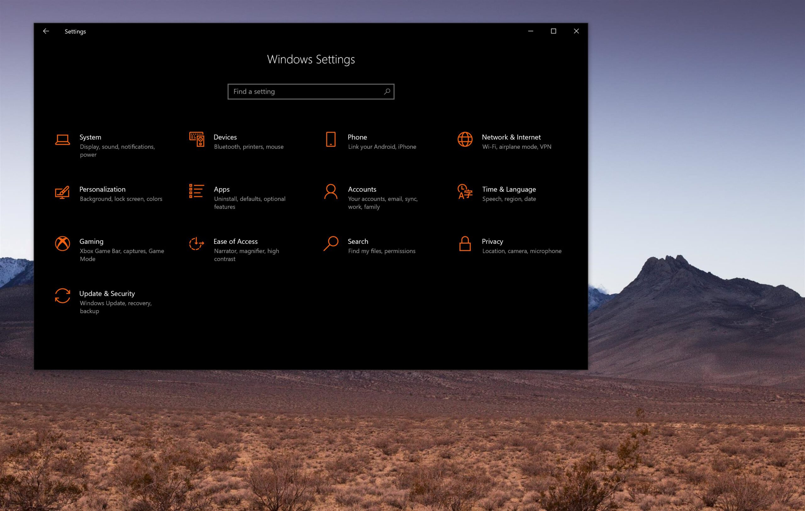The image size is (805, 511).
Task: Click 'Uninstall, defaults, optional features' text
Action: pos(249,203)
